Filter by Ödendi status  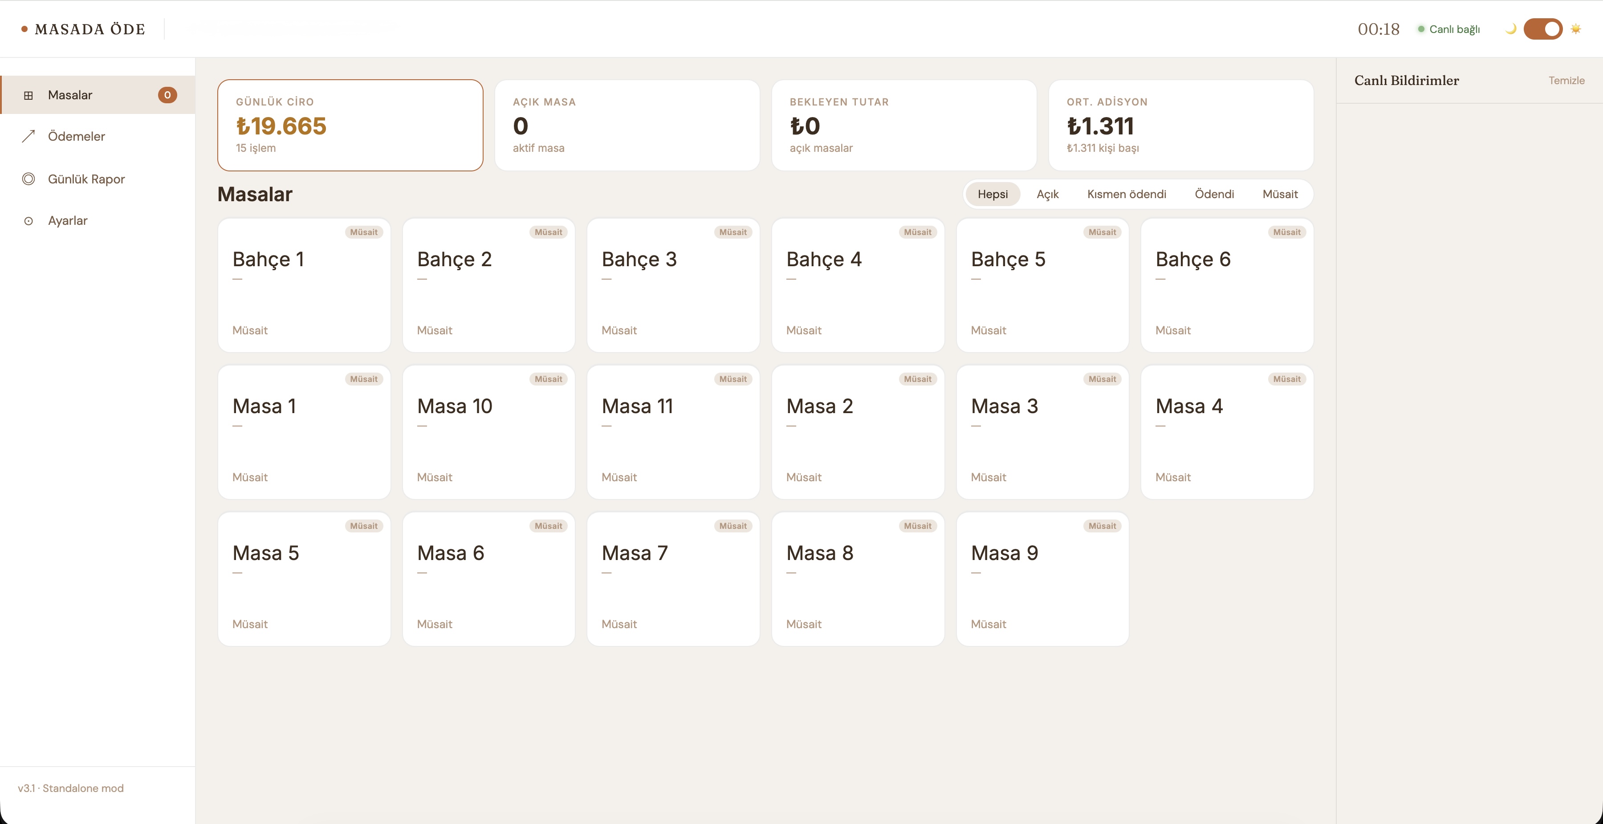coord(1214,194)
